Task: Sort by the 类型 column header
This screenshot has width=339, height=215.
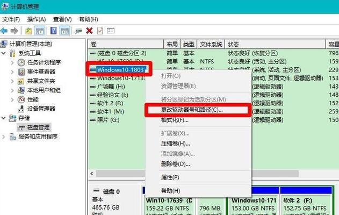Action: [x=189, y=44]
